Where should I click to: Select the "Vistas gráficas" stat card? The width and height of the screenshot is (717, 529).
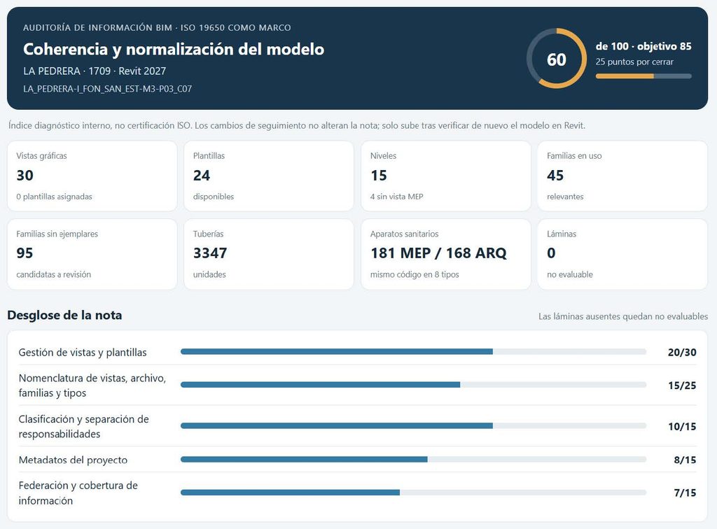pos(92,176)
